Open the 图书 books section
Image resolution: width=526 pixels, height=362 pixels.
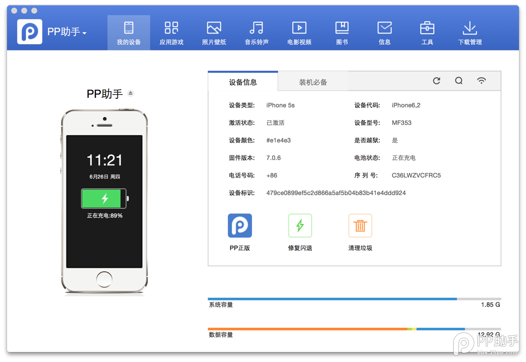pyautogui.click(x=342, y=33)
